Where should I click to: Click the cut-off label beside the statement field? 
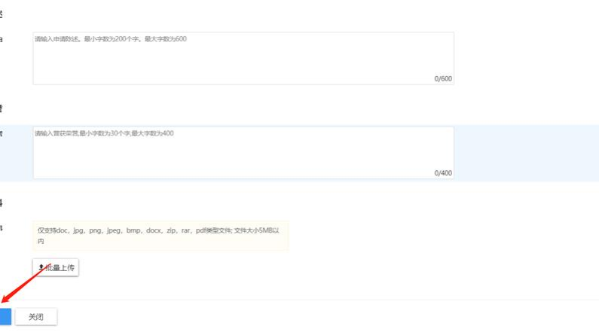[2, 38]
